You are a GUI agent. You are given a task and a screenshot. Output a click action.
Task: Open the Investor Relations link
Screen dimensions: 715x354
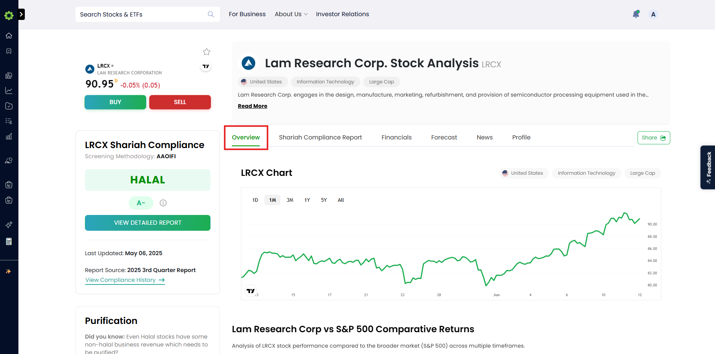[x=342, y=14]
